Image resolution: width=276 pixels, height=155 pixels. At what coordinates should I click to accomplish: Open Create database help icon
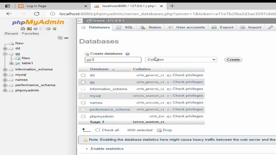coord(127,54)
